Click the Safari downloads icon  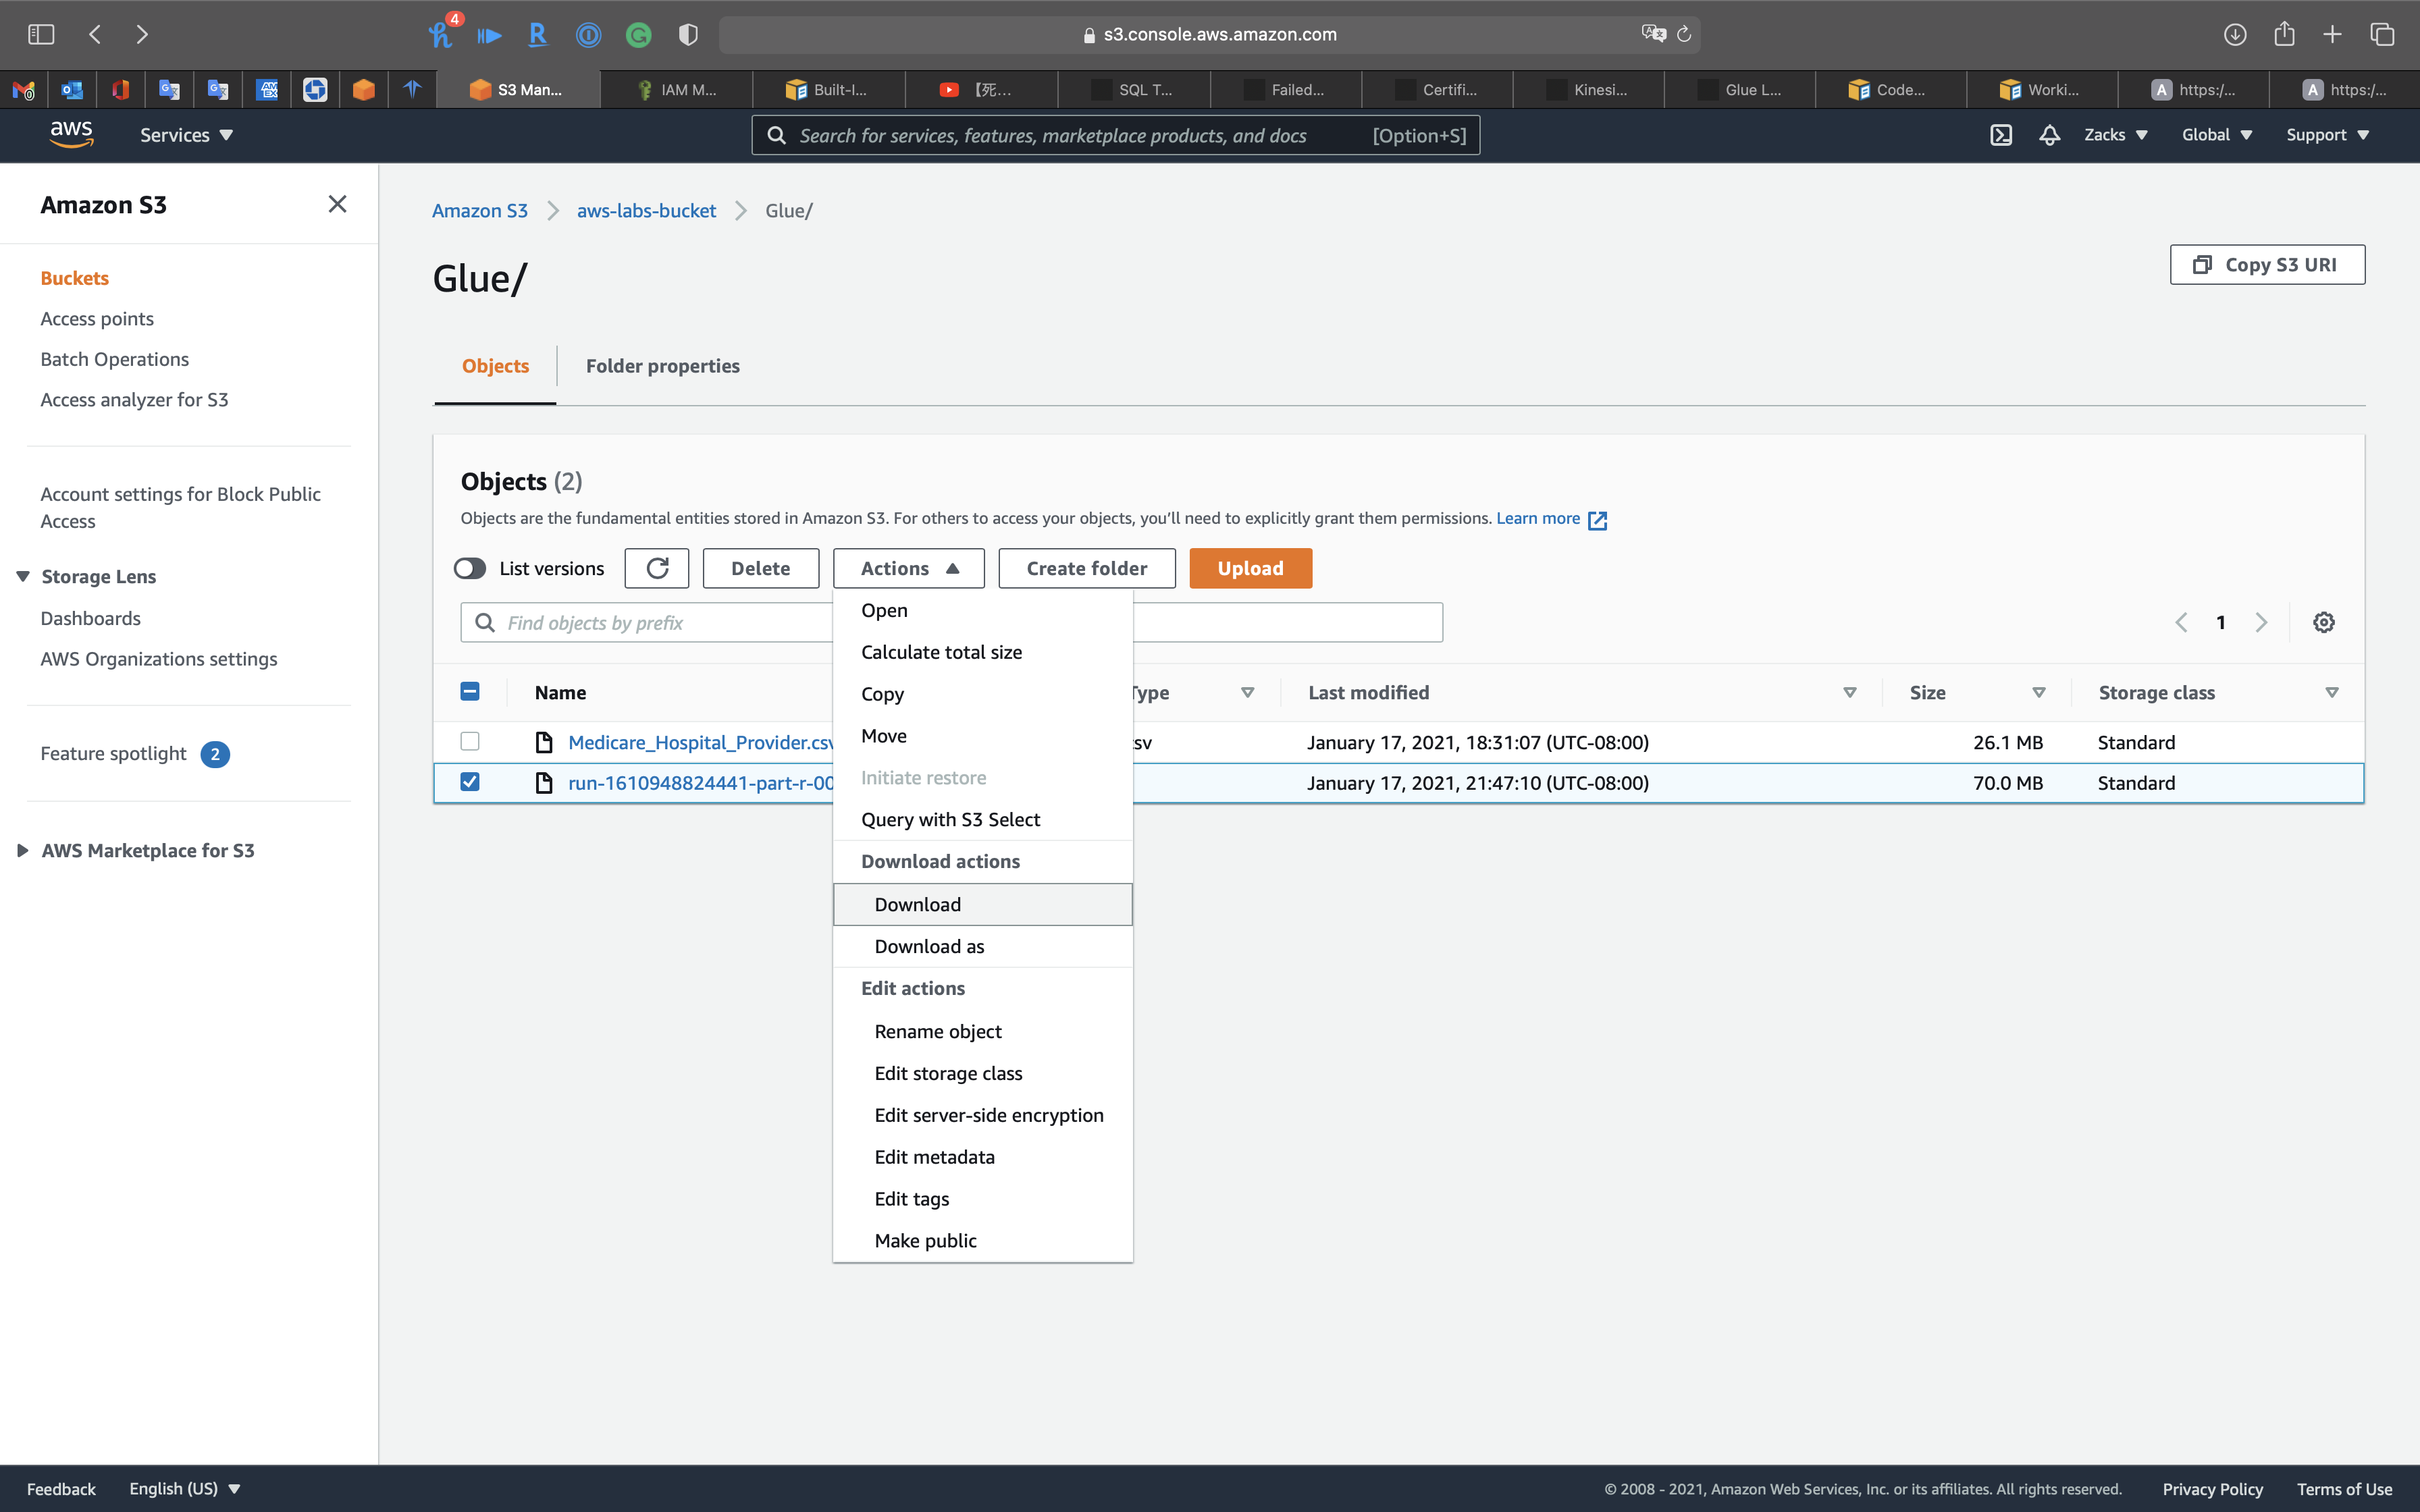point(2234,34)
